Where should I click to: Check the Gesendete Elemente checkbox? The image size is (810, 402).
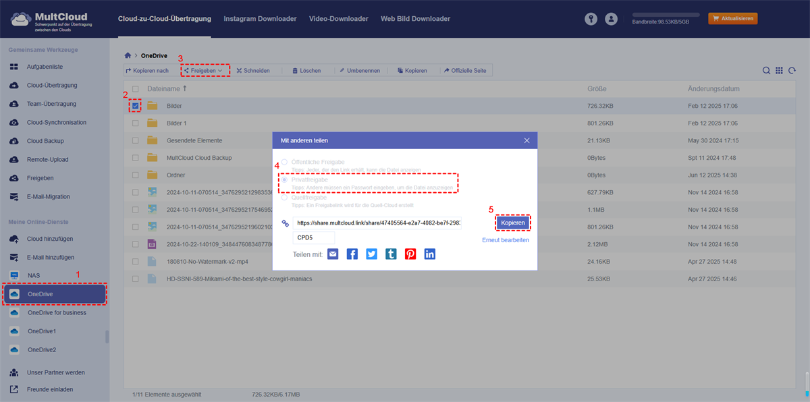pyautogui.click(x=136, y=140)
